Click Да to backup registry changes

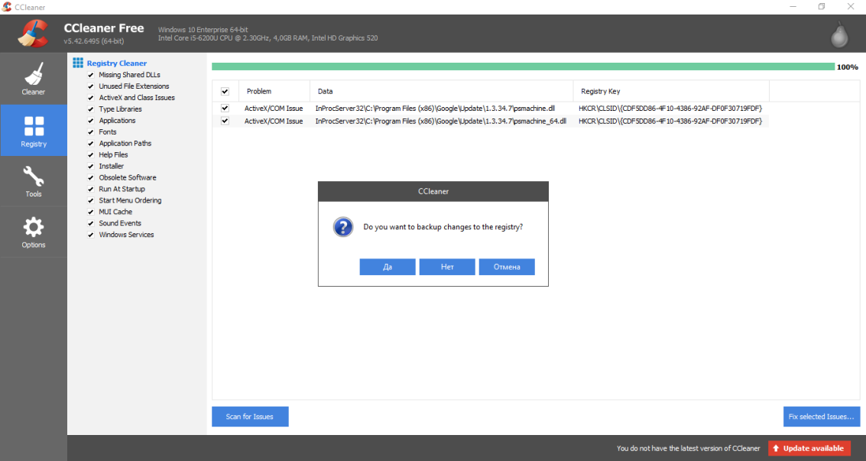388,267
